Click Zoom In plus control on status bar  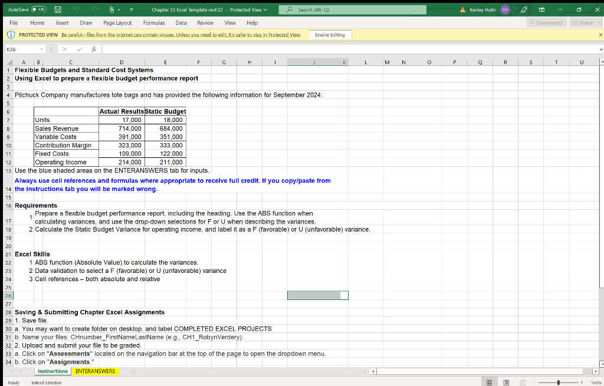click(x=582, y=382)
